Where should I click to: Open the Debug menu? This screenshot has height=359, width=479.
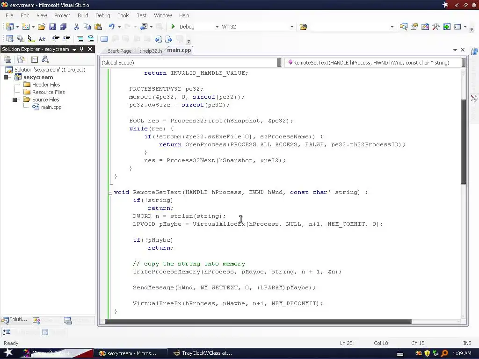pyautogui.click(x=102, y=15)
